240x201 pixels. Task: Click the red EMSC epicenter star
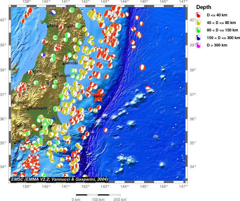click(x=98, y=96)
